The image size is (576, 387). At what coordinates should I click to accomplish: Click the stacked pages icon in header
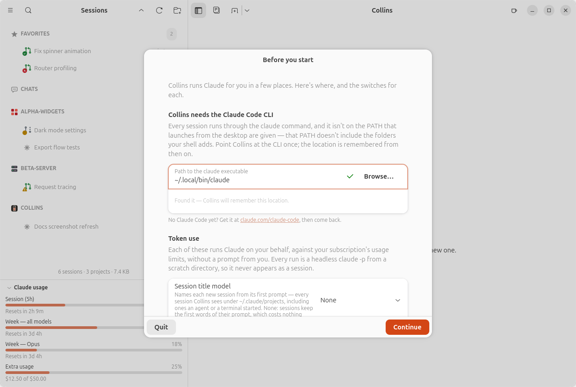tap(216, 10)
